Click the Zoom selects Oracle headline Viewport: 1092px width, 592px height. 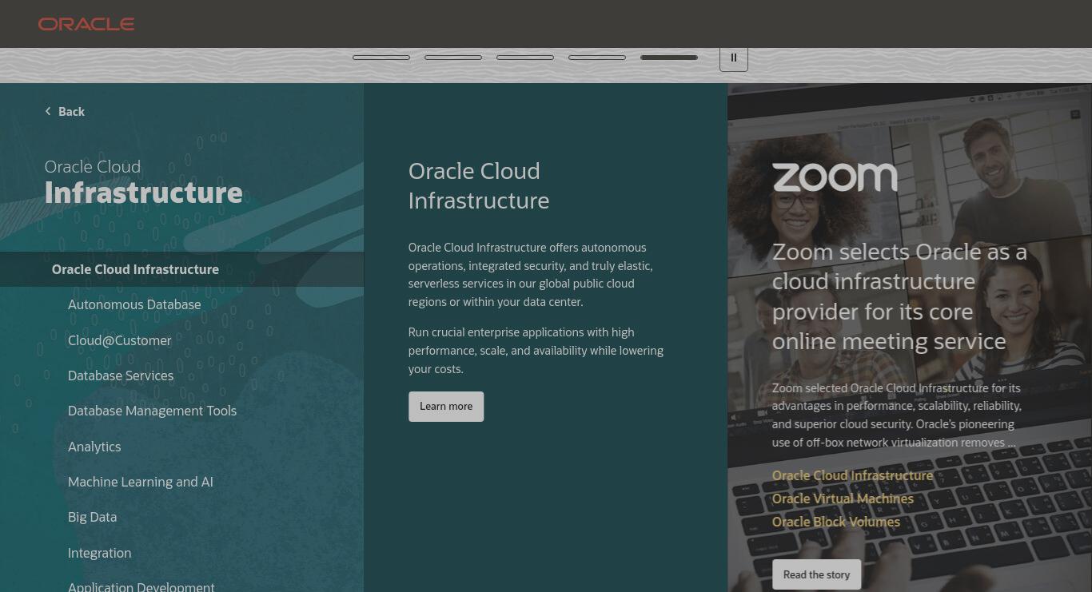[x=899, y=296]
